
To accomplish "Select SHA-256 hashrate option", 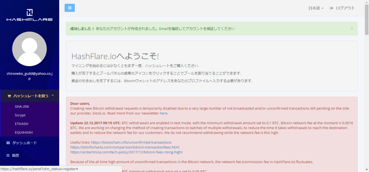I will pos(22,107).
